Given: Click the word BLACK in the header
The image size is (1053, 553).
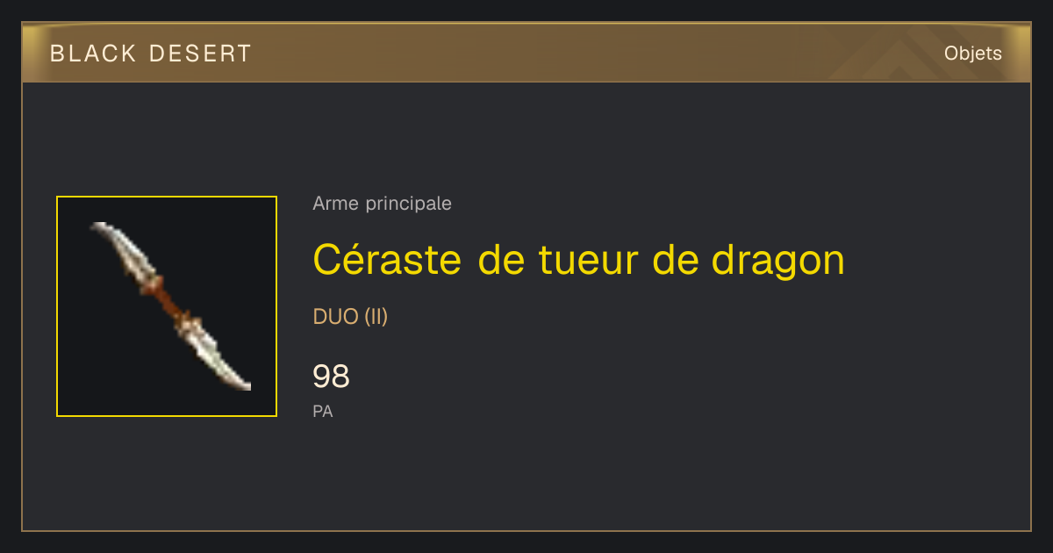Looking at the screenshot, I should [x=93, y=54].
